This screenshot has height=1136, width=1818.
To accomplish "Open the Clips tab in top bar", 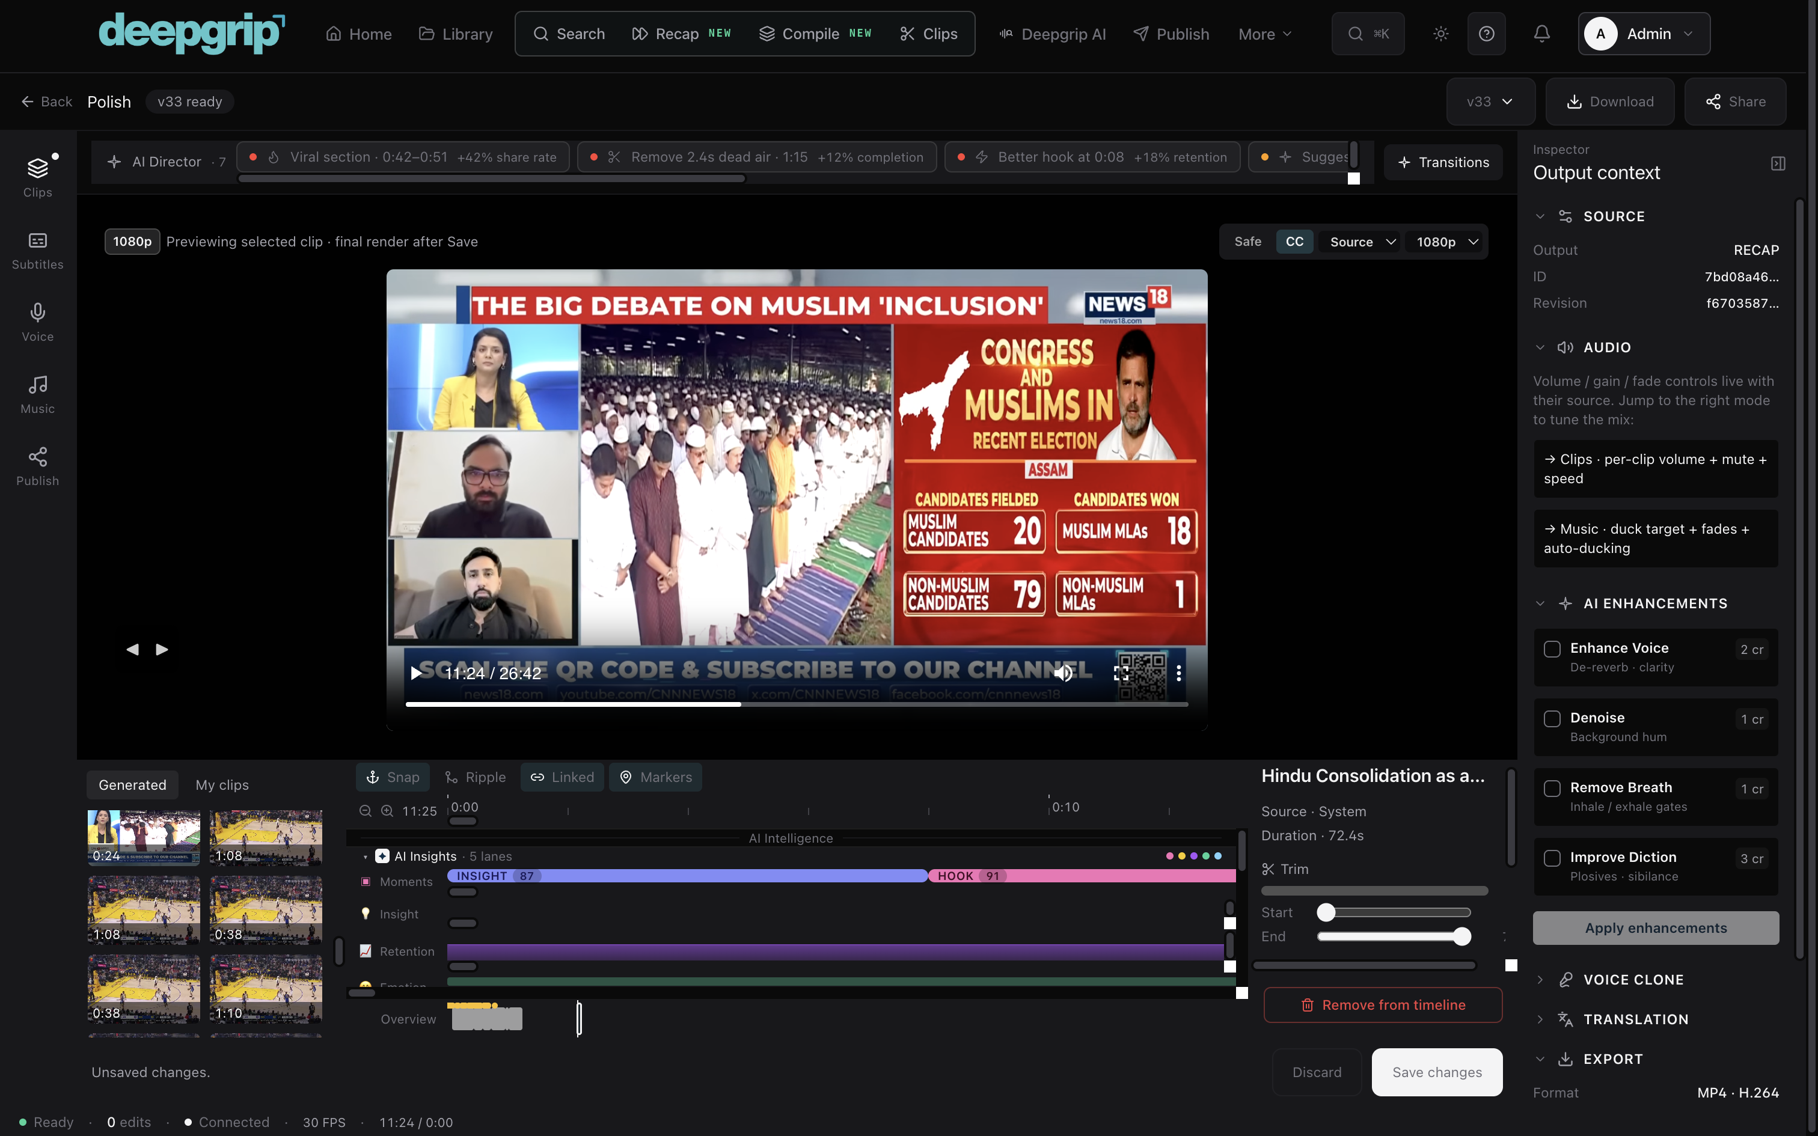I will coord(928,34).
